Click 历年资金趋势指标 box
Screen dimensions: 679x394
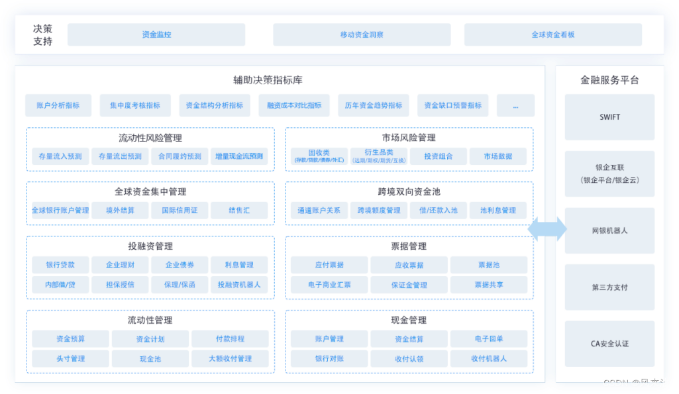pyautogui.click(x=373, y=105)
